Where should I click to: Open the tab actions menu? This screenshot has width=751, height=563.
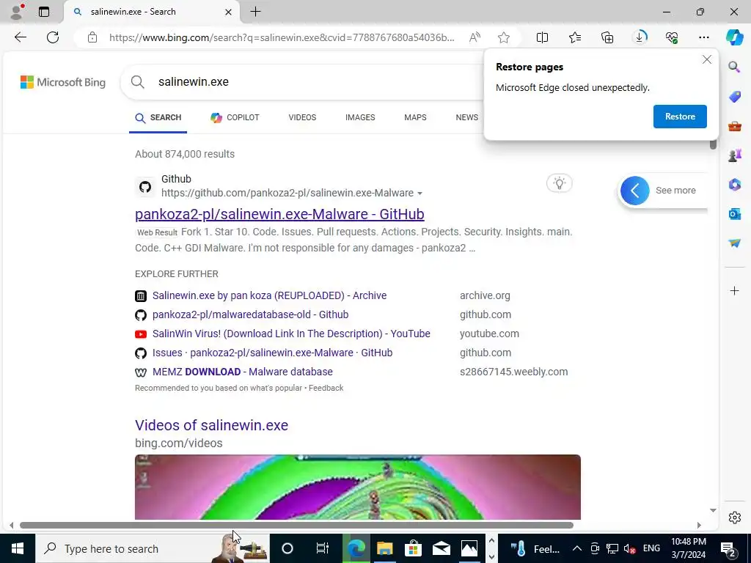[44, 12]
